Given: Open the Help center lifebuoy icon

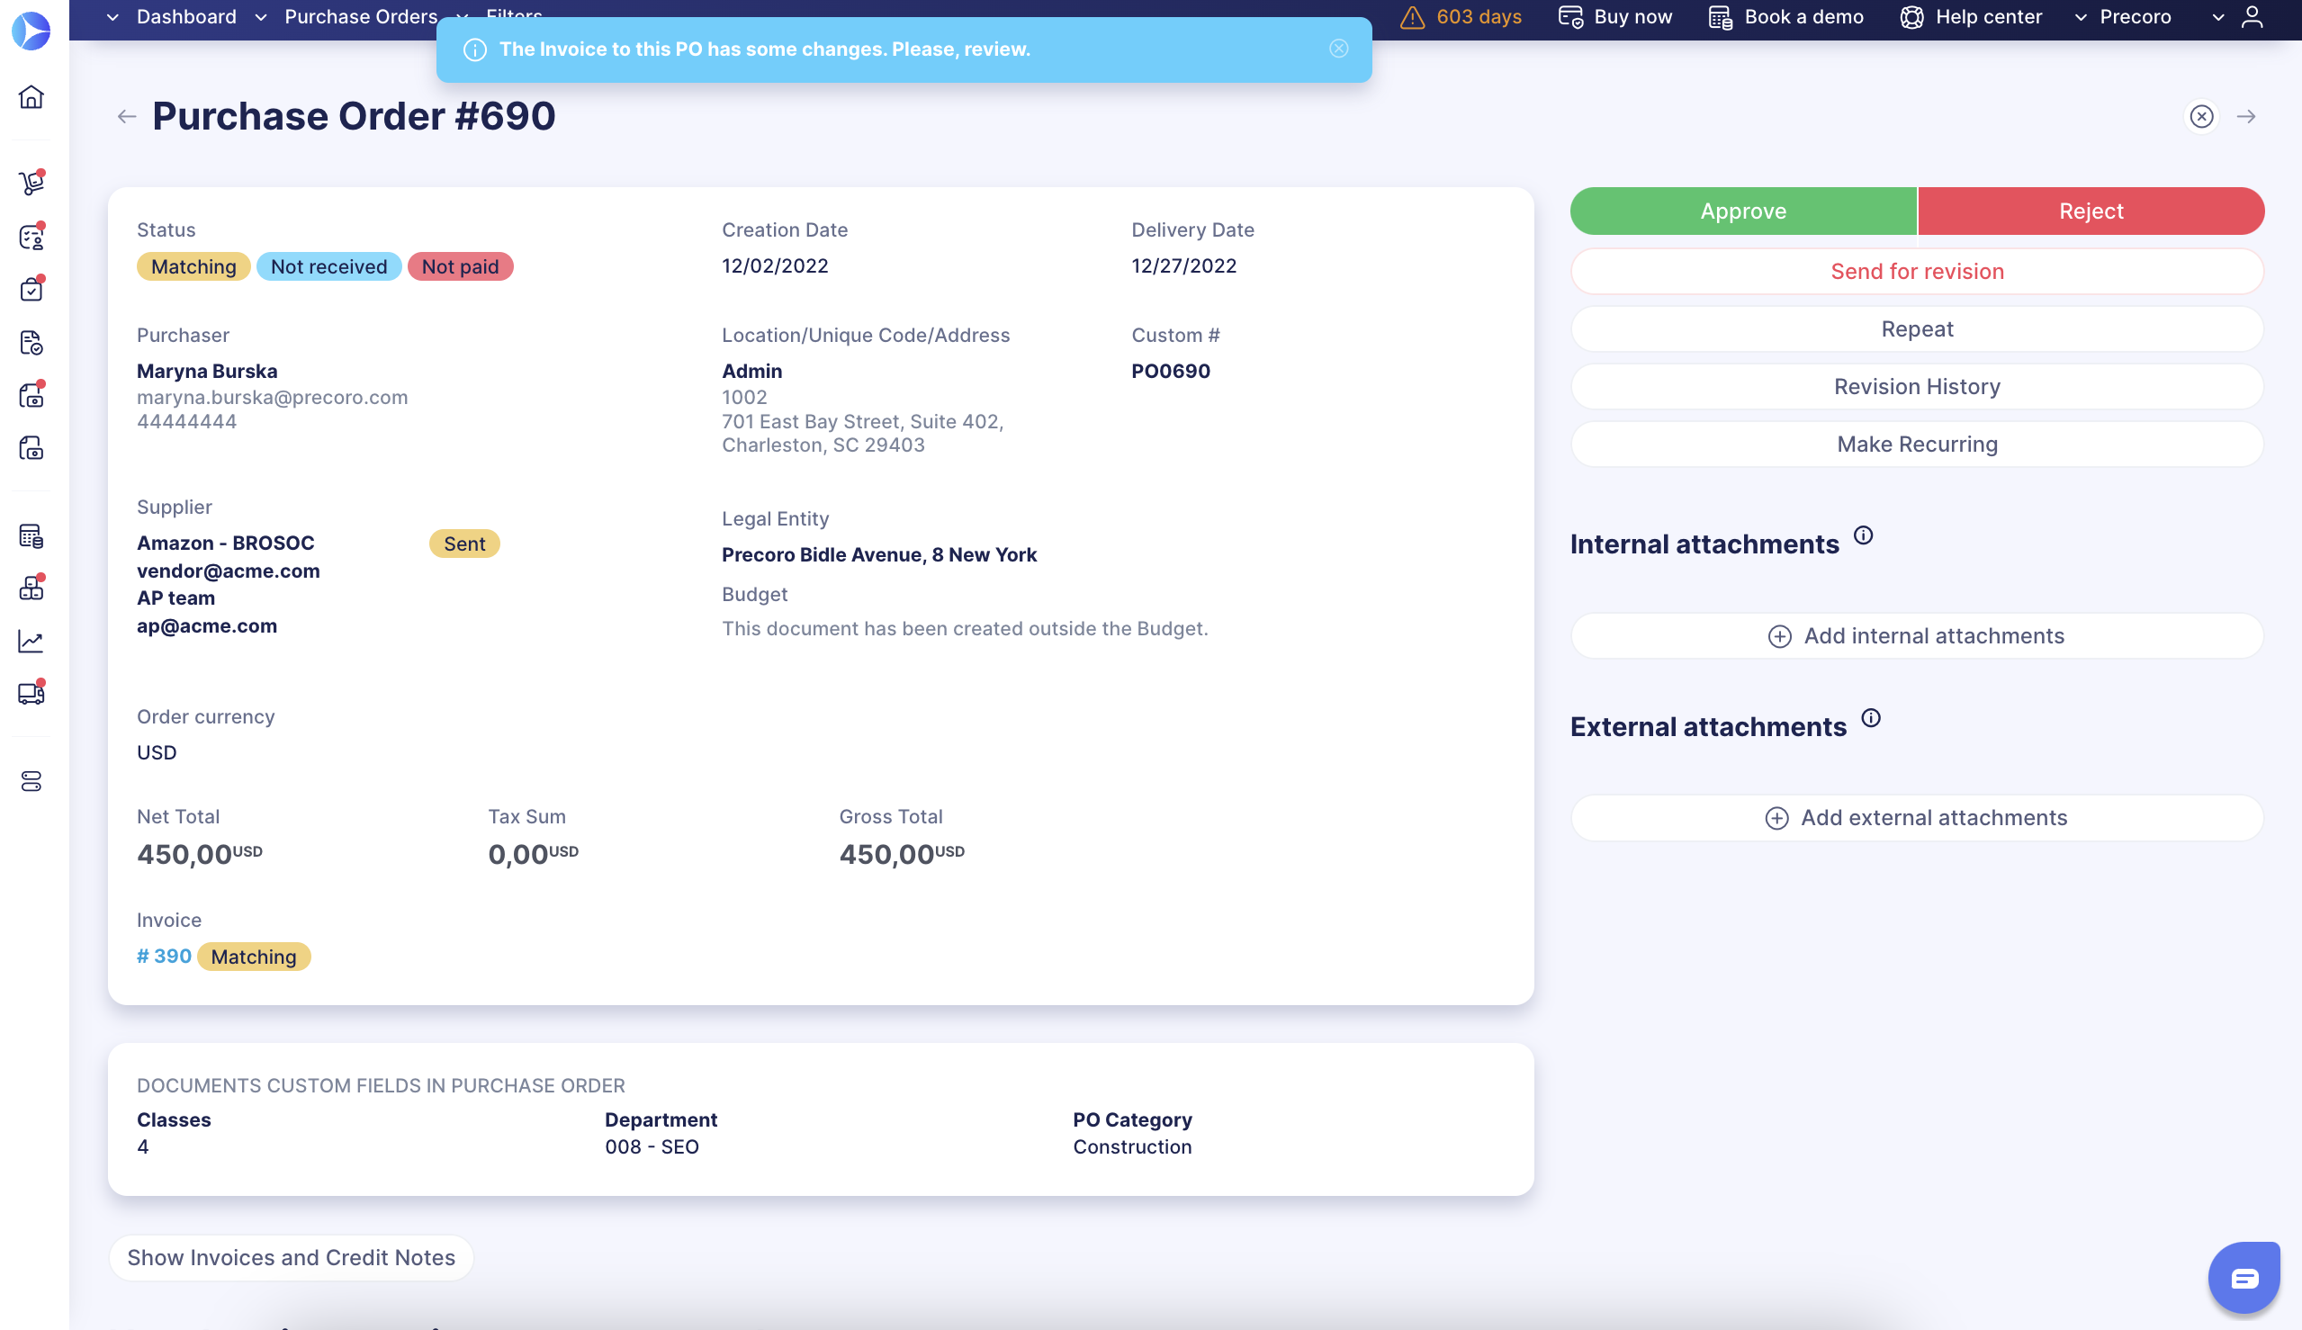Looking at the screenshot, I should pyautogui.click(x=1911, y=16).
